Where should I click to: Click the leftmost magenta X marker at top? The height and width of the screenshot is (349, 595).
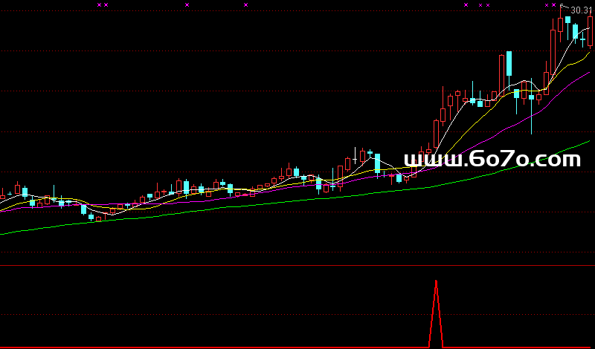[99, 4]
